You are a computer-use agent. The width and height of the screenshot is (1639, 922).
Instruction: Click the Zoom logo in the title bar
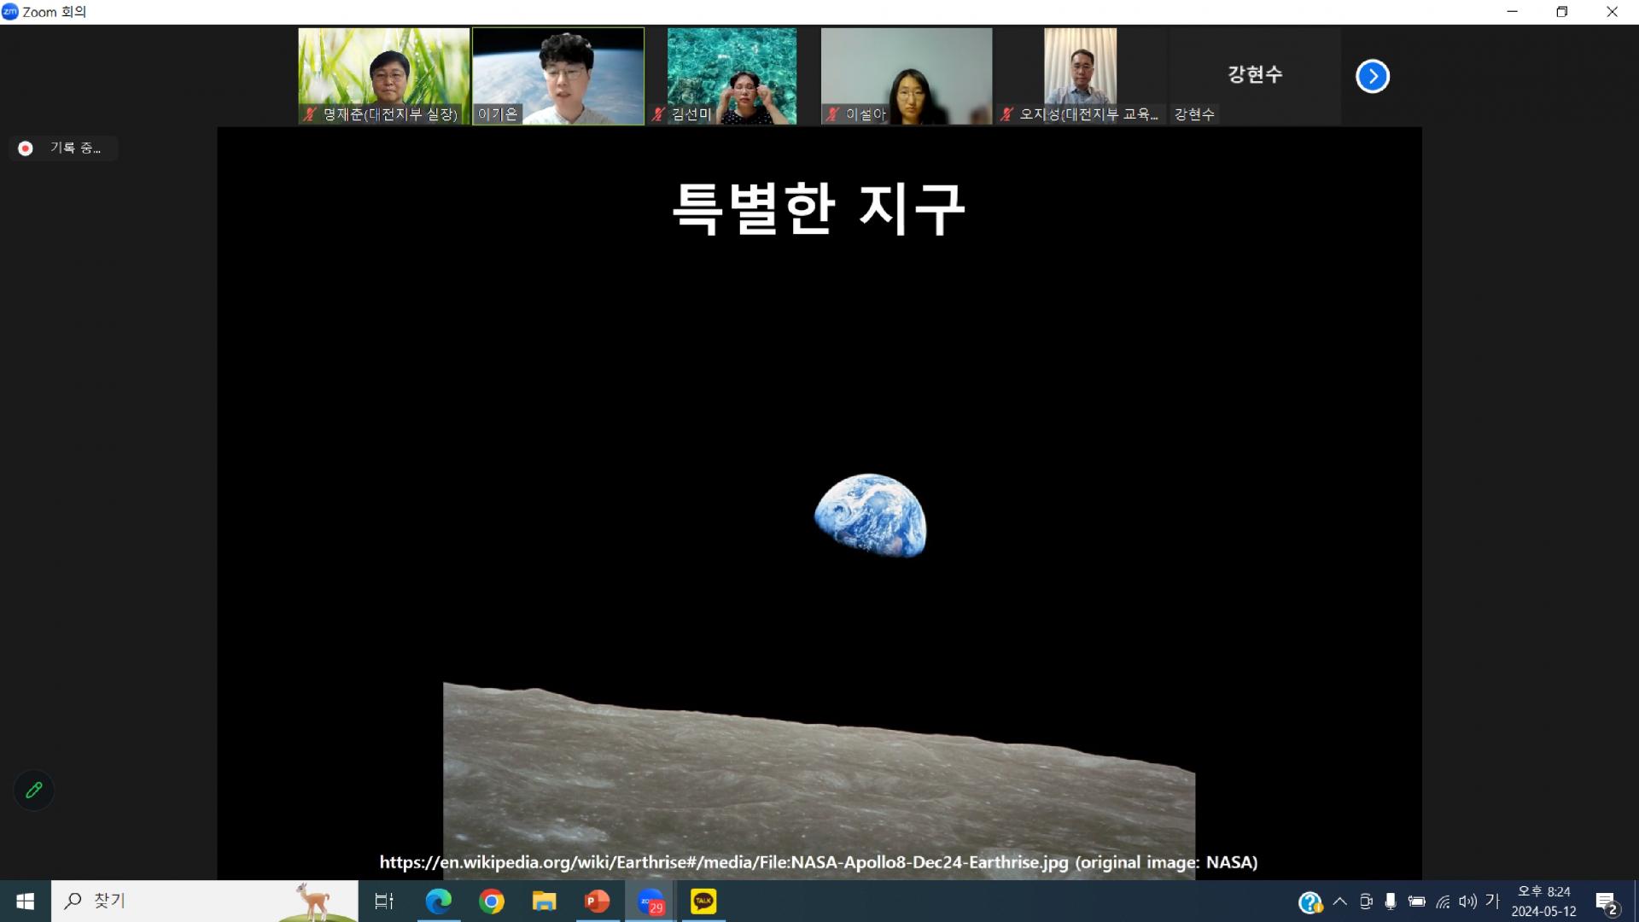pyautogui.click(x=10, y=11)
